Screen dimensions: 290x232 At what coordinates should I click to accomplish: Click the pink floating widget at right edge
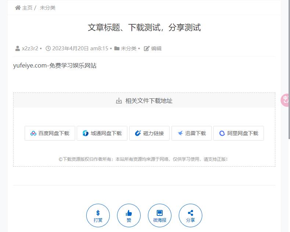285,100
